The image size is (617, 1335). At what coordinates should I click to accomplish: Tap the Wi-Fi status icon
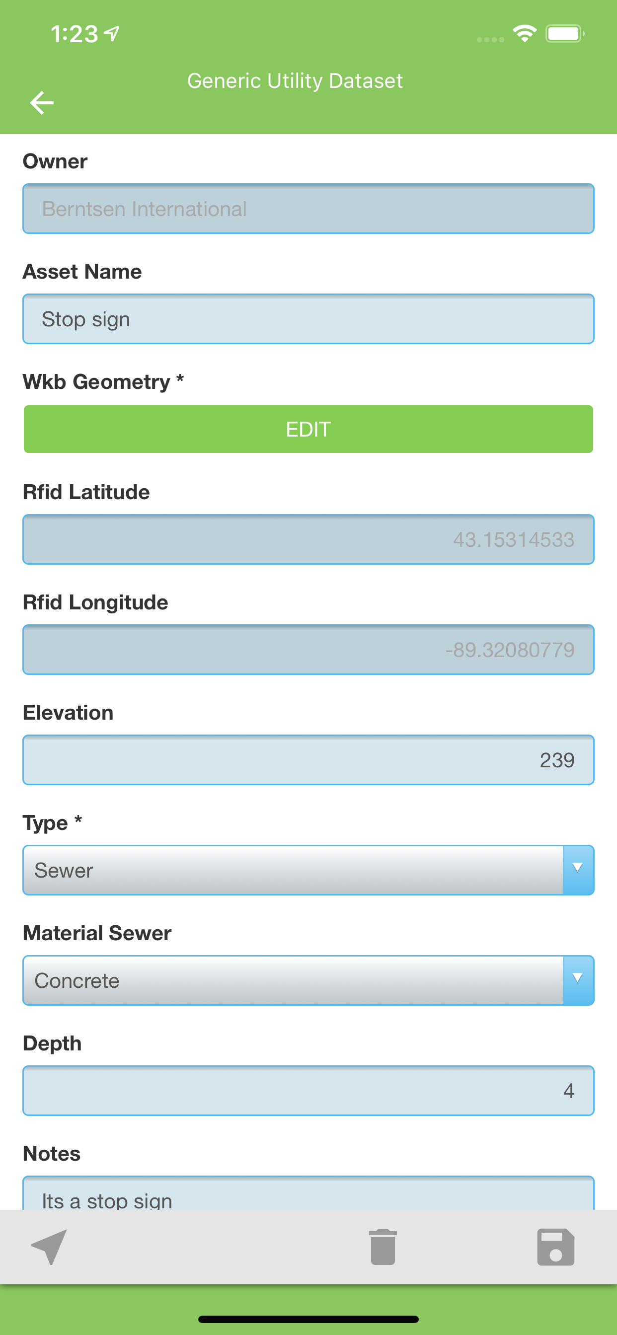point(525,34)
